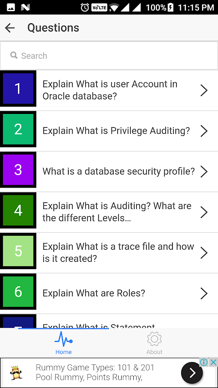Viewport: 218px width, 388px height.
Task: Select the blue number 1 tile
Action: 18,89
